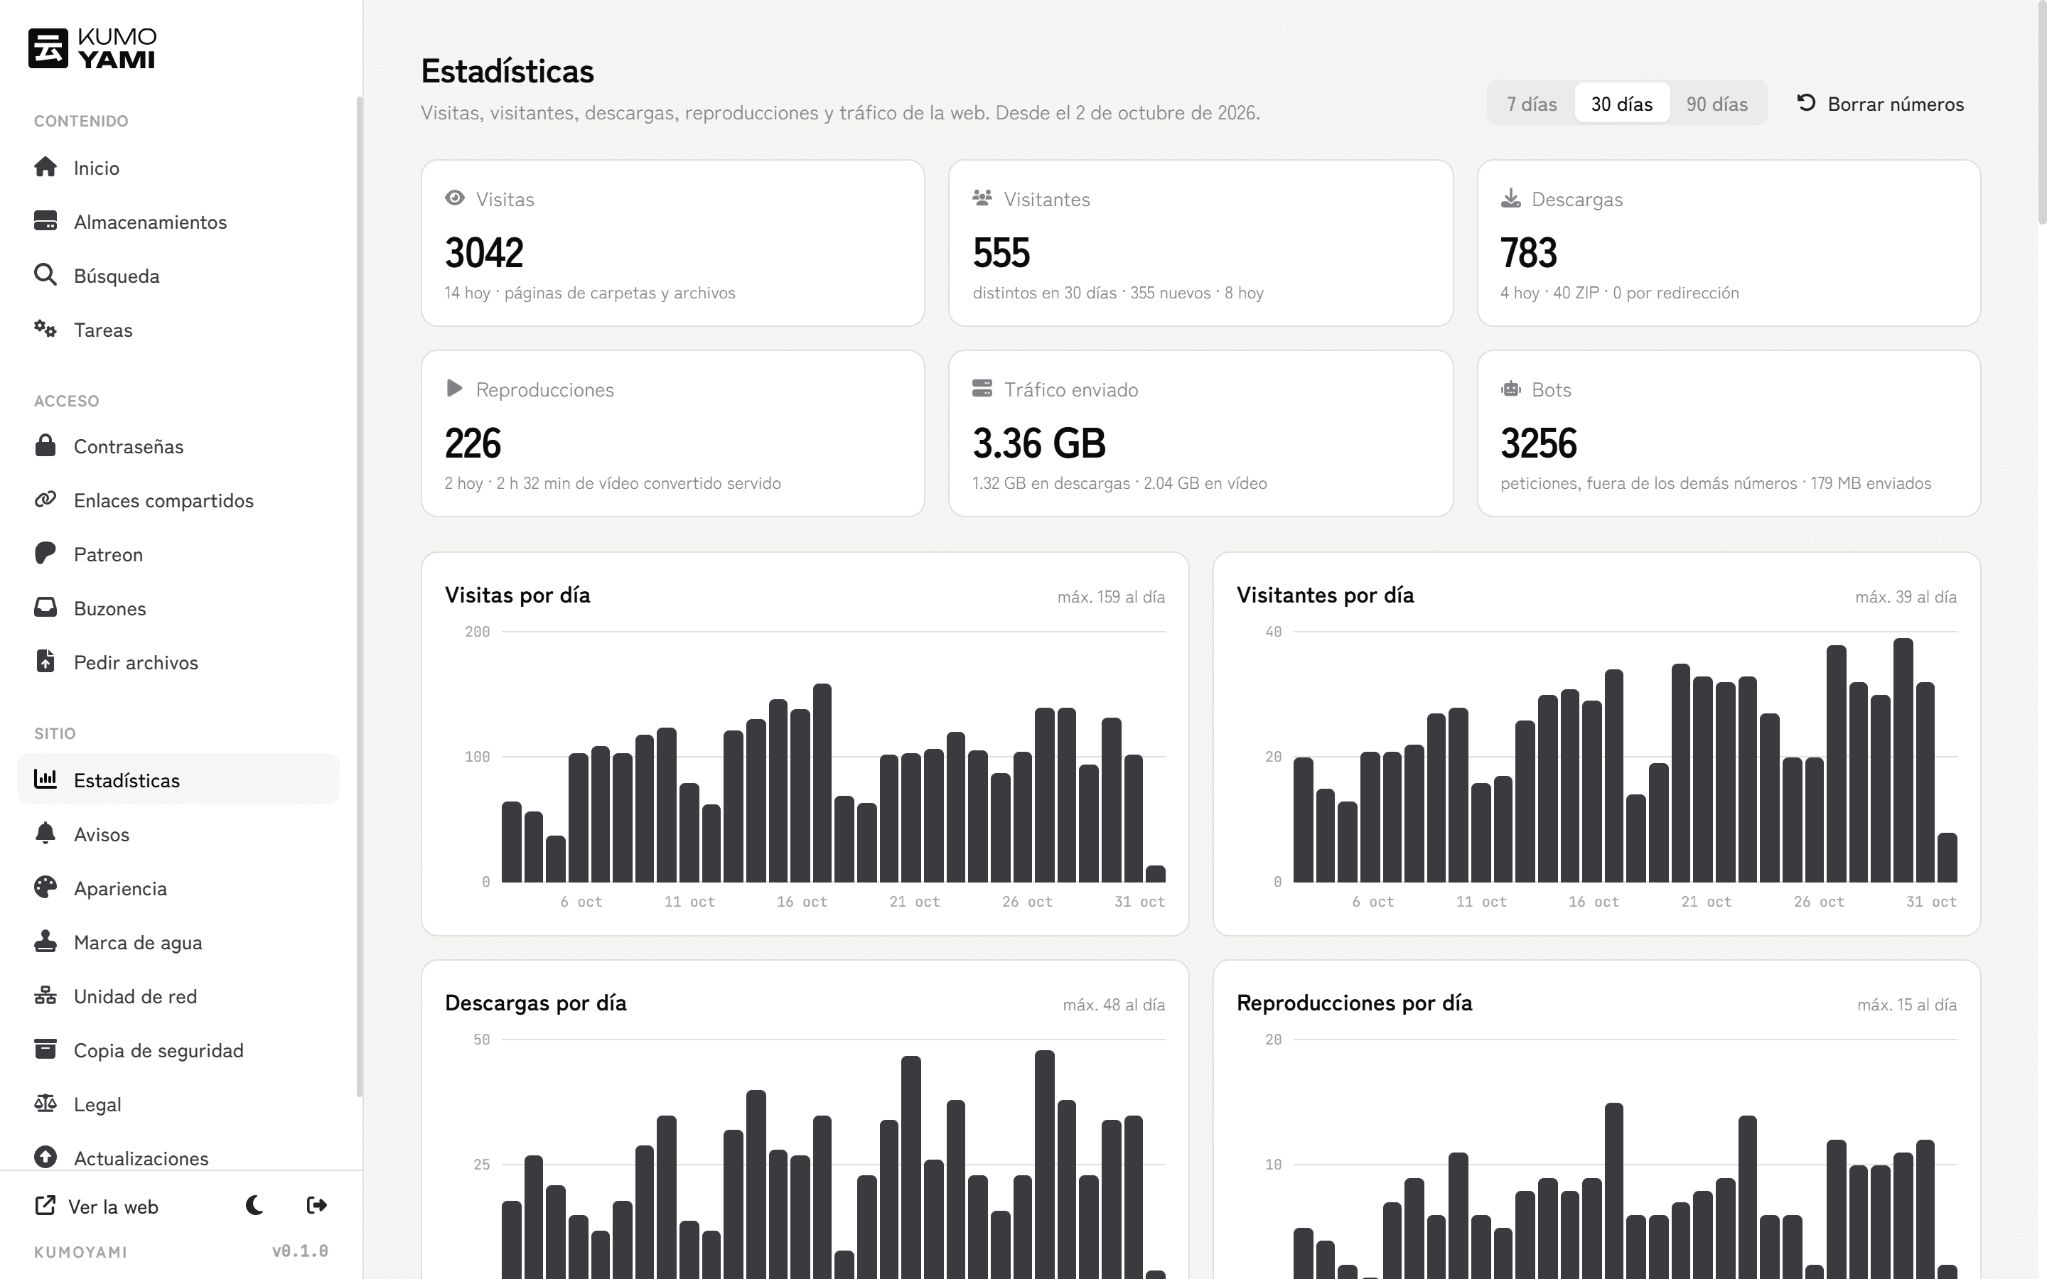
Task: Click the Descargas card value 783
Action: (x=1528, y=253)
